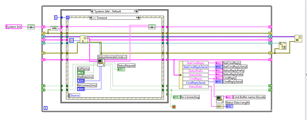The height and width of the screenshot is (120, 307).
Task: Click the StatusRequest boolean terminal
Action: pos(121,69)
